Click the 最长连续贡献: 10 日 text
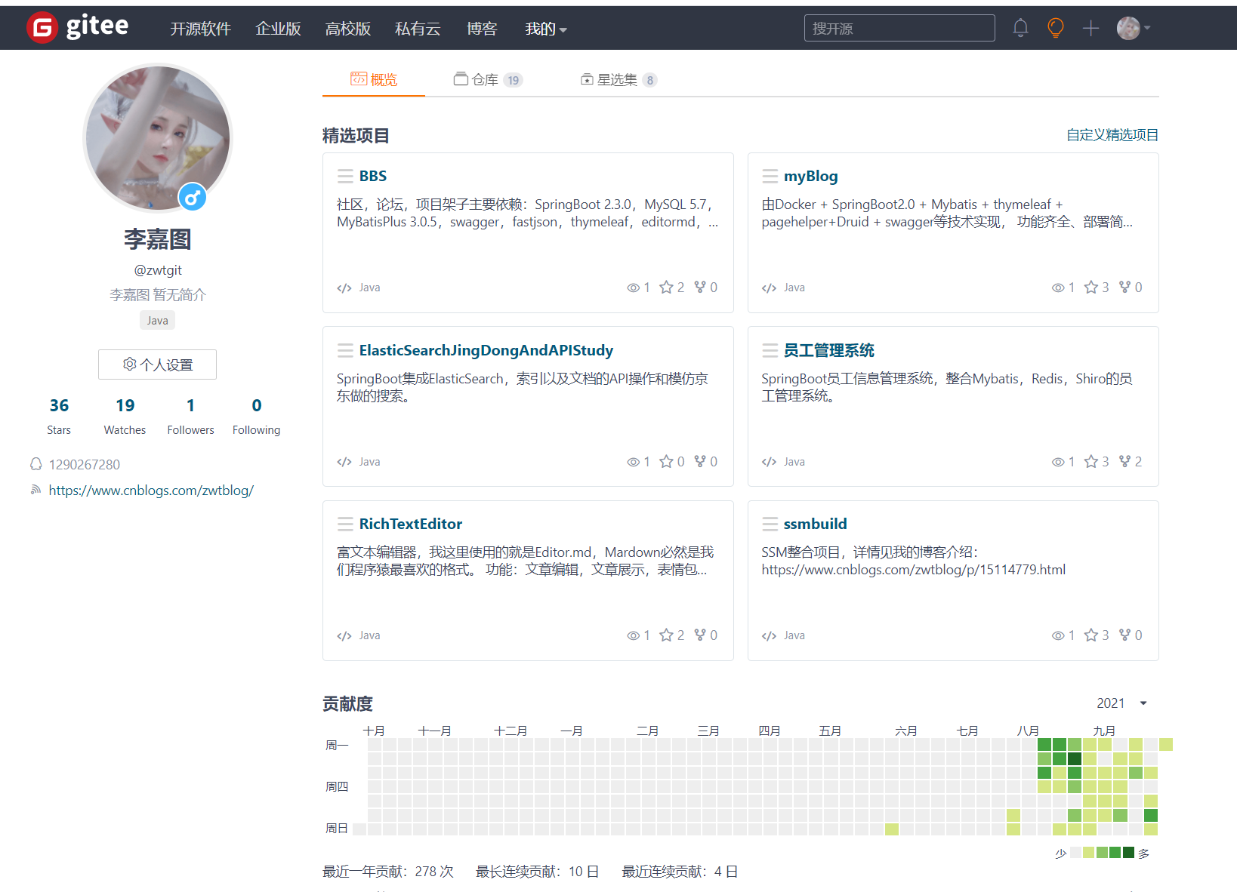 pos(537,872)
